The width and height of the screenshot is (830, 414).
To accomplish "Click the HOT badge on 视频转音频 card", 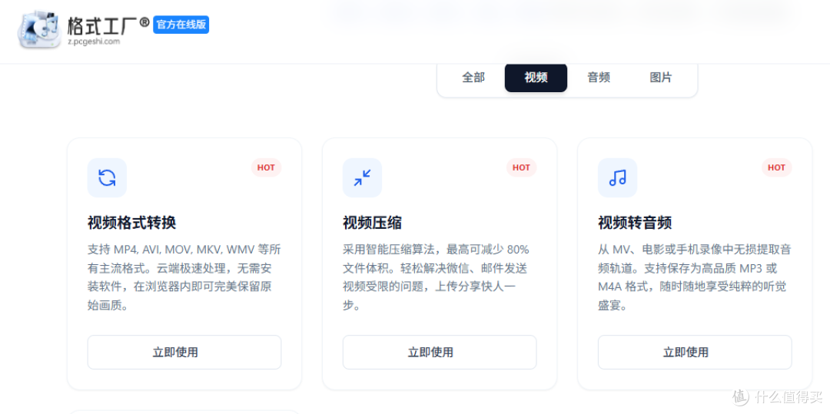I will coord(776,167).
